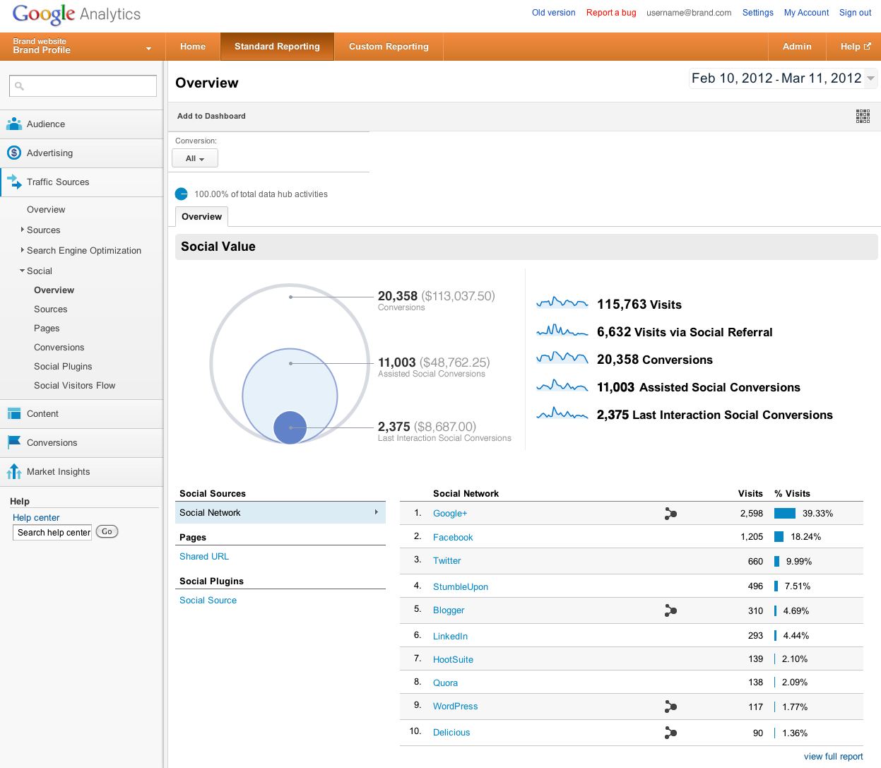Viewport: 881px width, 768px height.
Task: Click Assisted Social Conversions sparkline
Action: (x=562, y=386)
